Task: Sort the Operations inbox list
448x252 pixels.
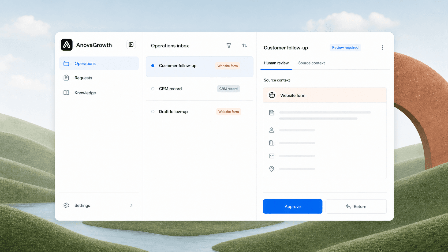Action: click(245, 46)
